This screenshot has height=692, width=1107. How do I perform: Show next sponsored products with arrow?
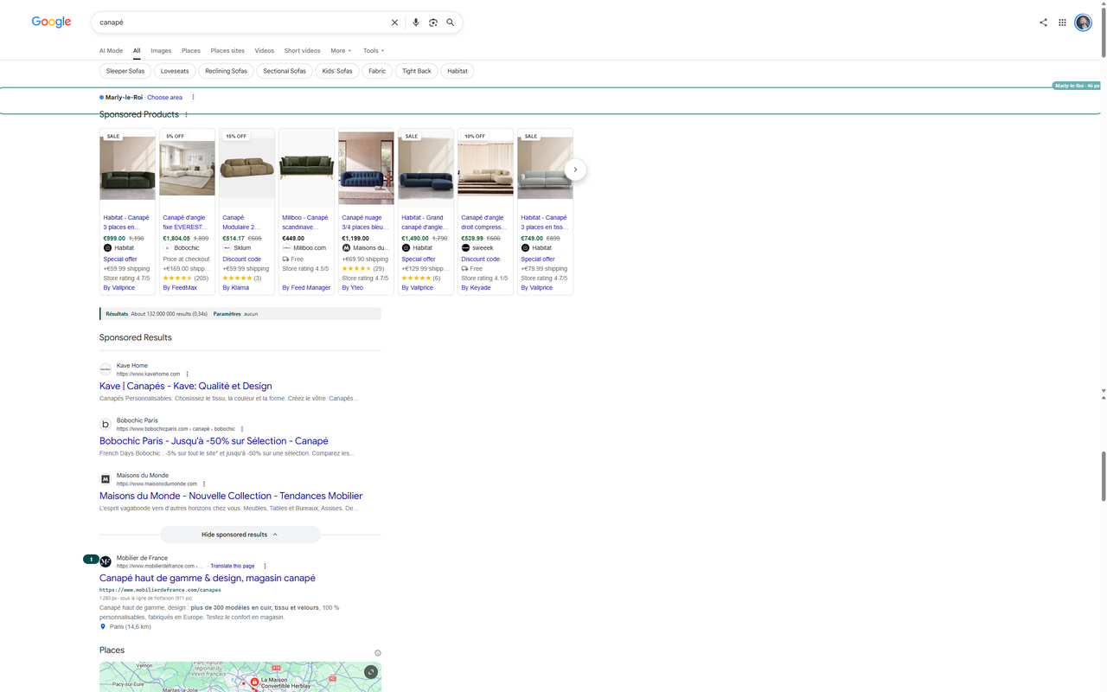[x=575, y=170]
